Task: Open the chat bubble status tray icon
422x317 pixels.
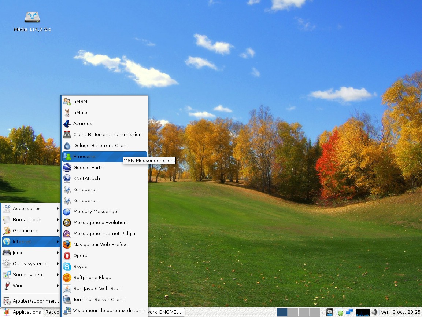Action: (x=340, y=312)
